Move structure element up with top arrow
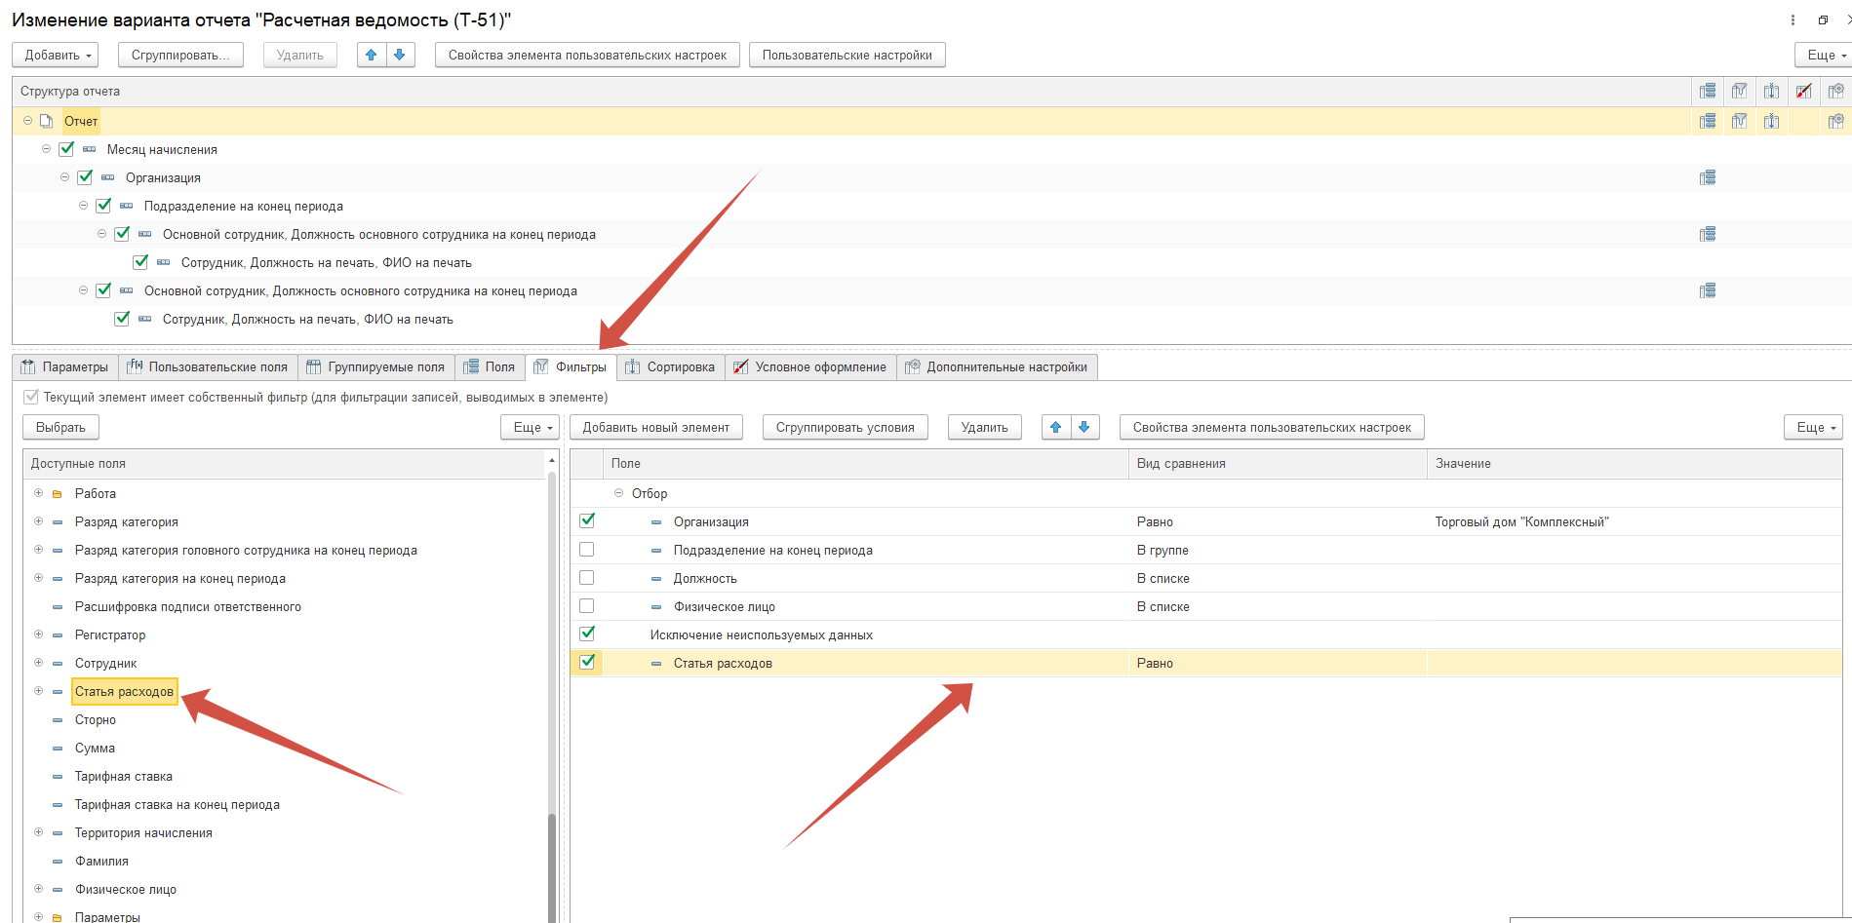This screenshot has height=923, width=1852. coord(371,56)
